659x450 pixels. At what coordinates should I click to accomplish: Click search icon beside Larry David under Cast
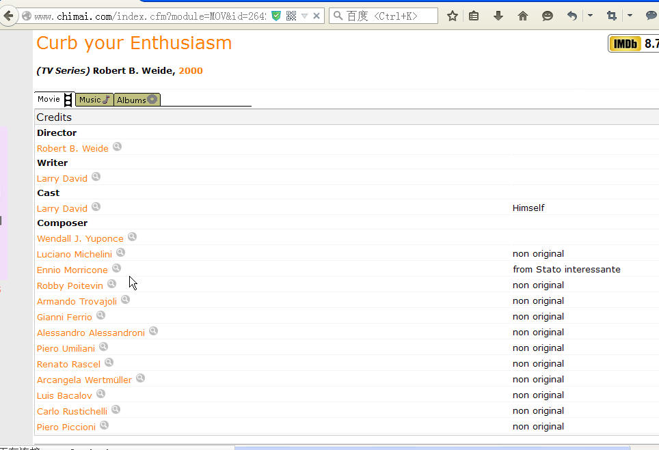coord(96,207)
